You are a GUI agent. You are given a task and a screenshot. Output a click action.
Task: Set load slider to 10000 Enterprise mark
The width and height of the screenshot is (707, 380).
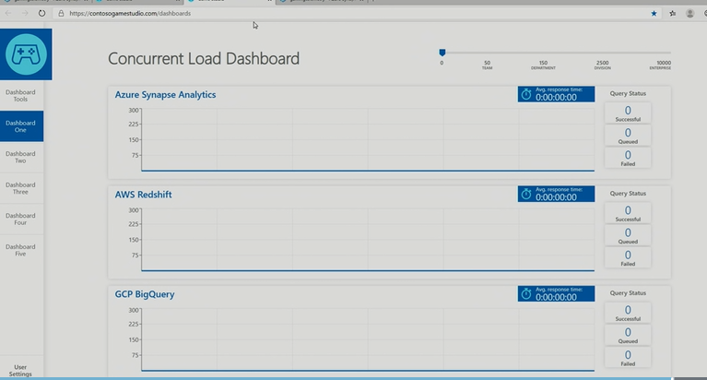664,53
